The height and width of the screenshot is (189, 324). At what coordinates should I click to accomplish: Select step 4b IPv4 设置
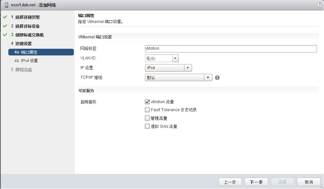[26, 60]
